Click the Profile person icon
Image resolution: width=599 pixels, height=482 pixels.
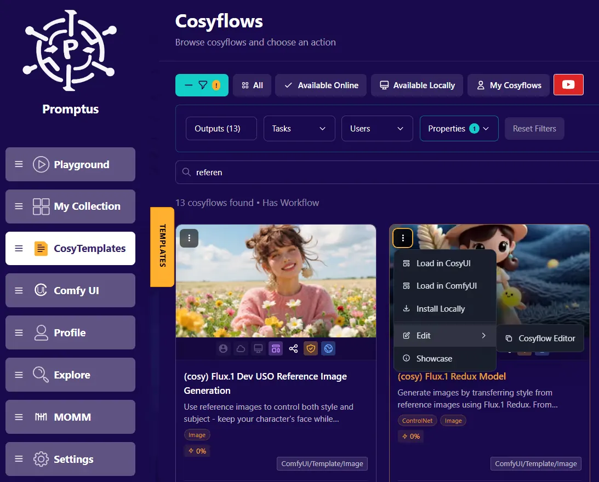41,332
